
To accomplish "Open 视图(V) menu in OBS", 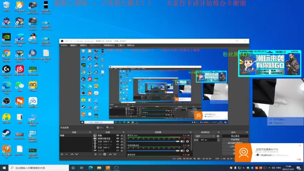I will click(x=83, y=45).
